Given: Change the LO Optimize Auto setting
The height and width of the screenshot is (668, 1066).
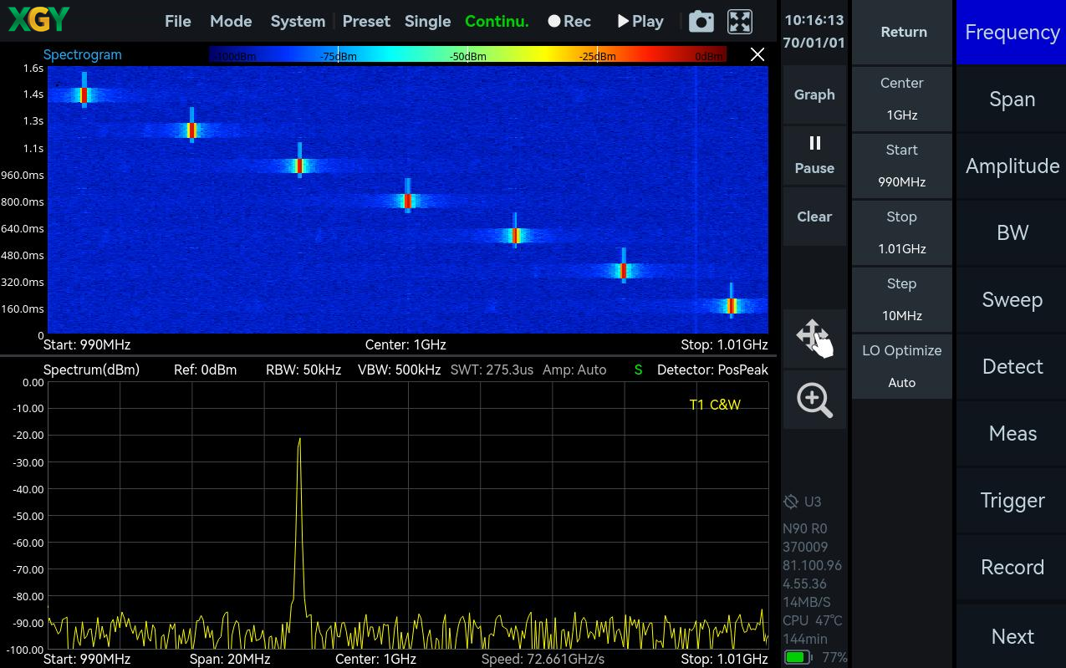Looking at the screenshot, I should click(x=902, y=366).
